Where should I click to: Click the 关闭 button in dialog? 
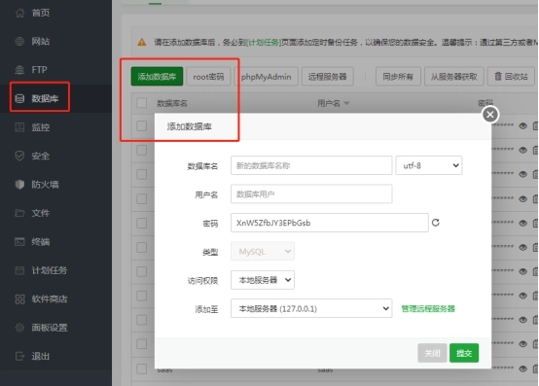tap(432, 353)
